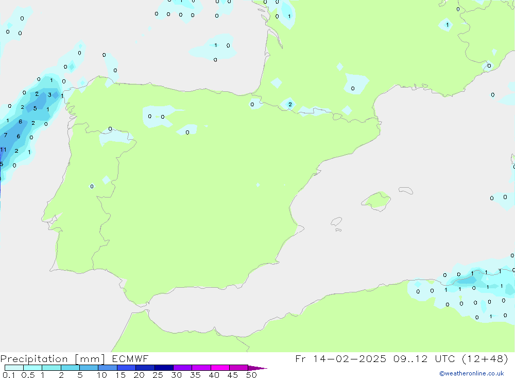Click the 'Precipitation' title word
515x378 pixels.
(34, 358)
